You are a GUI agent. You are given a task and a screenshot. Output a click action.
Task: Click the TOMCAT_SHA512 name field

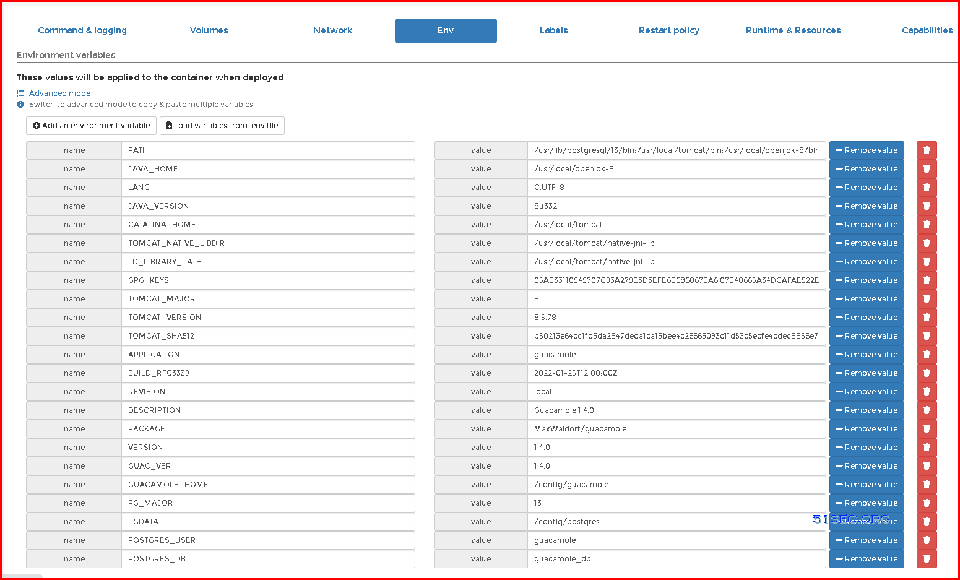pos(268,336)
